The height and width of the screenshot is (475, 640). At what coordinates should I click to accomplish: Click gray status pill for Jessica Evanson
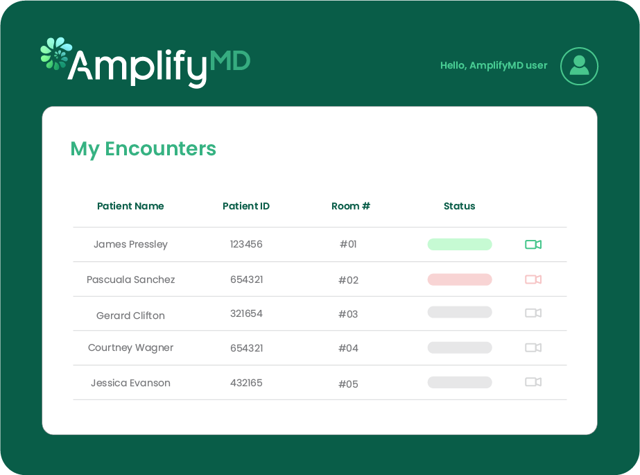tap(460, 382)
